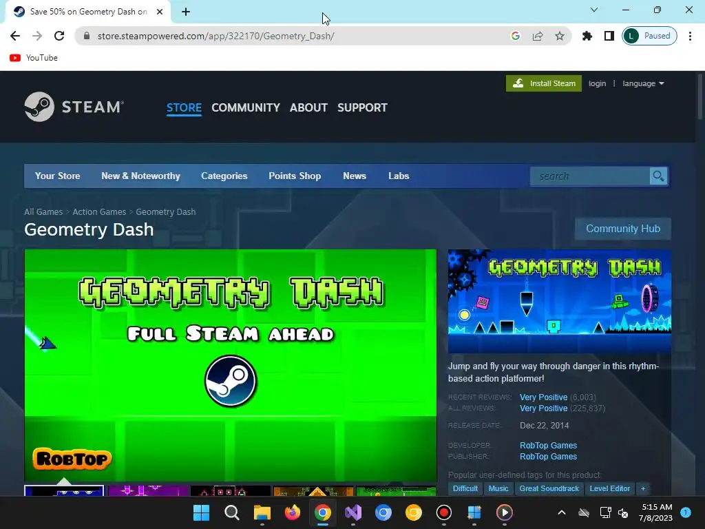
Task: Bookmark this page with star icon
Action: (559, 36)
